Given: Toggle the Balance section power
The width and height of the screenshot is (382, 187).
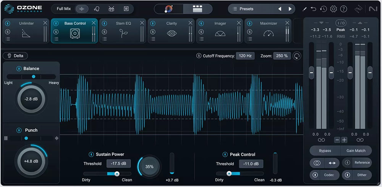Looking at the screenshot, I should [19, 69].
